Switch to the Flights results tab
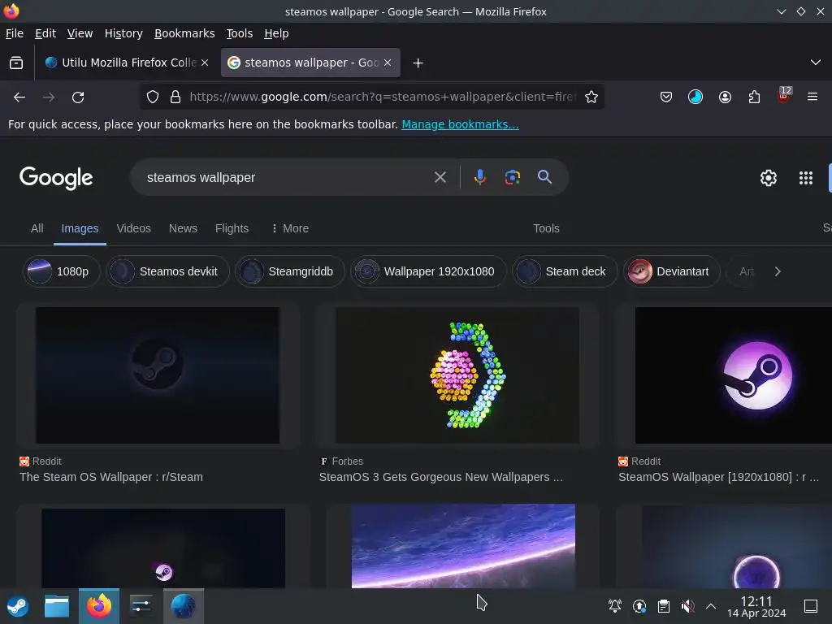 pyautogui.click(x=232, y=228)
